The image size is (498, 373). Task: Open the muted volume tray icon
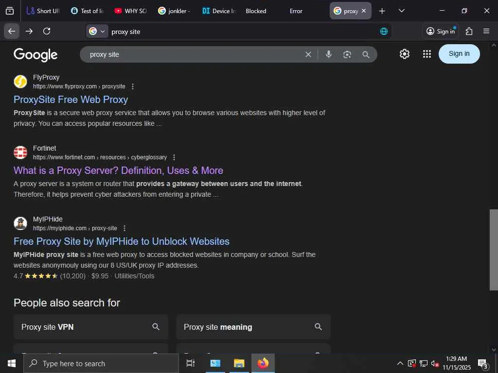[435, 363]
